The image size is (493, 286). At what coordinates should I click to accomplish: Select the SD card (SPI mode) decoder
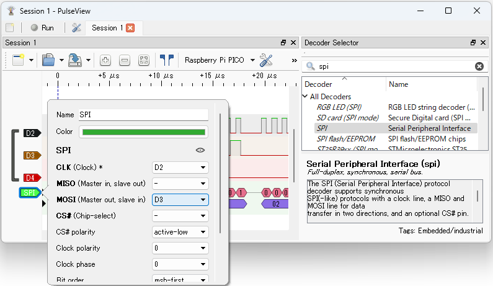pyautogui.click(x=396, y=118)
